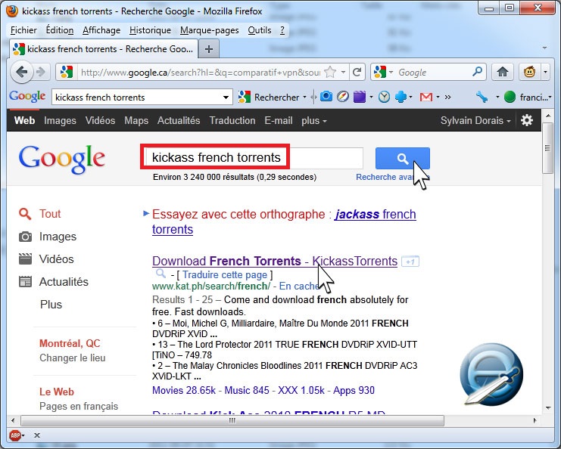Select the Actualités filter in the left sidebar
Viewport: 561px width, 449px height.
(x=54, y=282)
